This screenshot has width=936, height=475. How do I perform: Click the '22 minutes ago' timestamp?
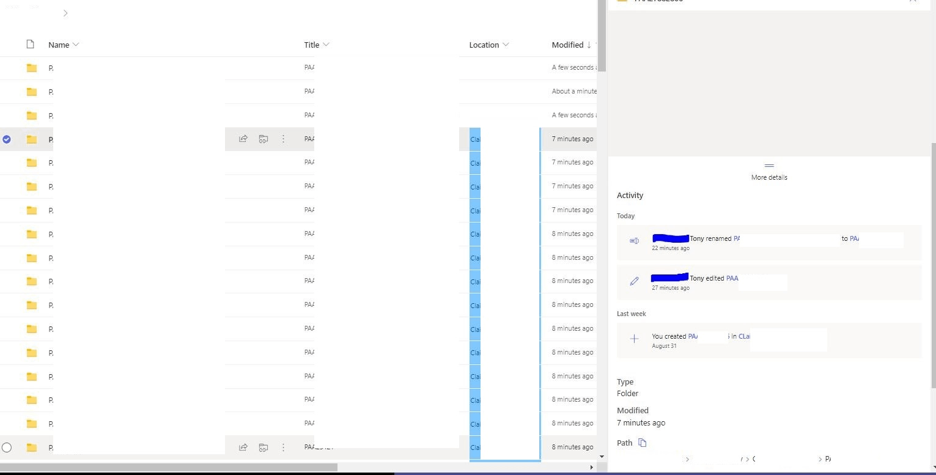coord(671,248)
